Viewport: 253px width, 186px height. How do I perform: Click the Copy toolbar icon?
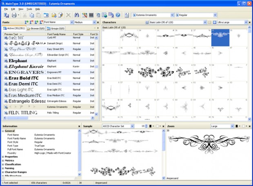click(x=31, y=15)
